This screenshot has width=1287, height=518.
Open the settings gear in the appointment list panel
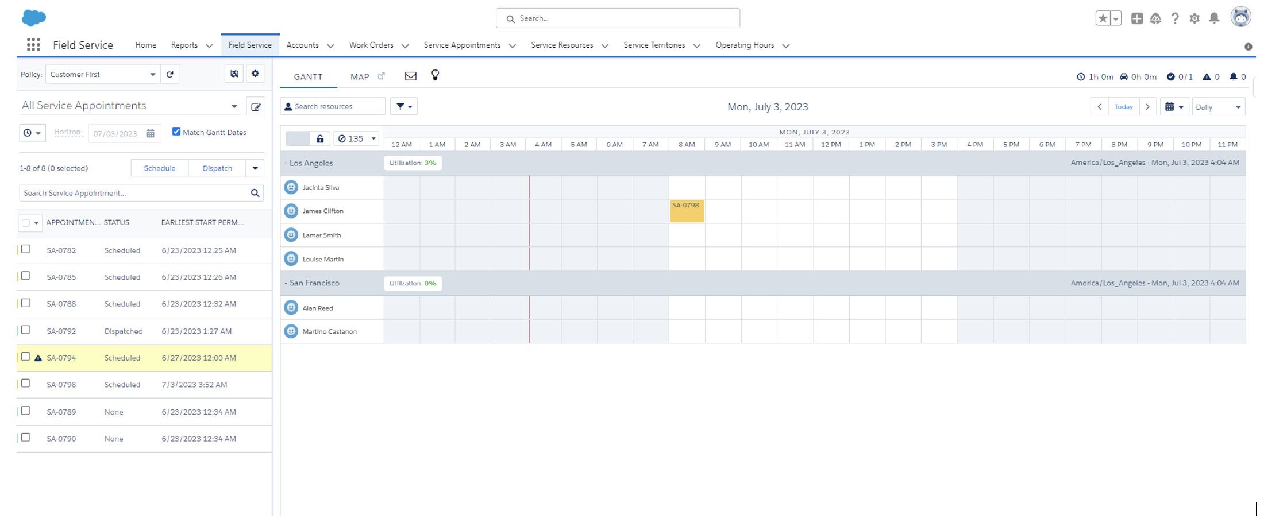(255, 74)
